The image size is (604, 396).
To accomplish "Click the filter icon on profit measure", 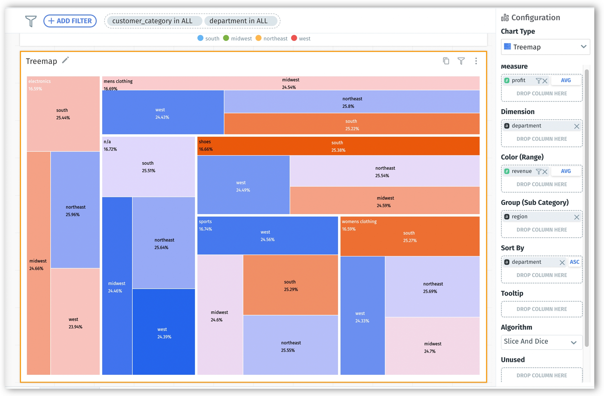I will pyautogui.click(x=538, y=81).
